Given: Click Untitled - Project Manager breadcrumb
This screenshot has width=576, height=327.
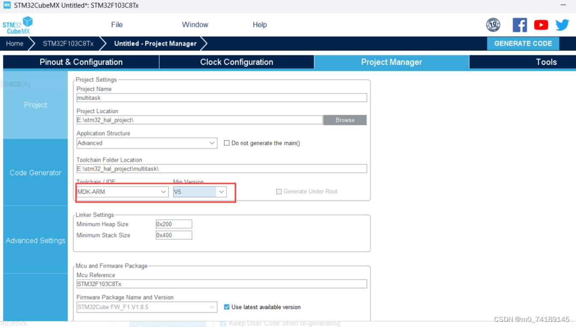Looking at the screenshot, I should point(155,43).
